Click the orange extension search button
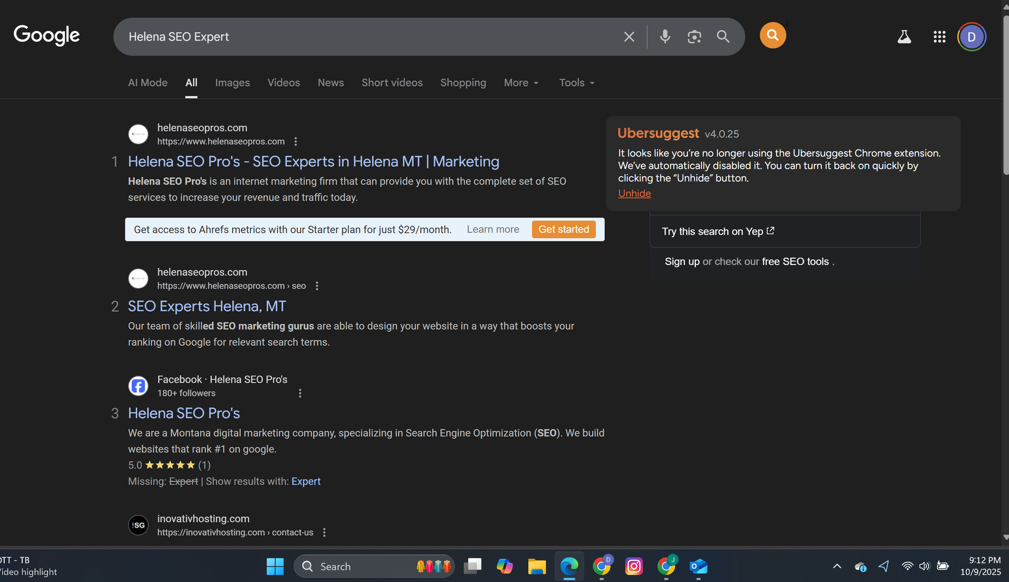Screen dimensions: 1009x582 (x=773, y=35)
